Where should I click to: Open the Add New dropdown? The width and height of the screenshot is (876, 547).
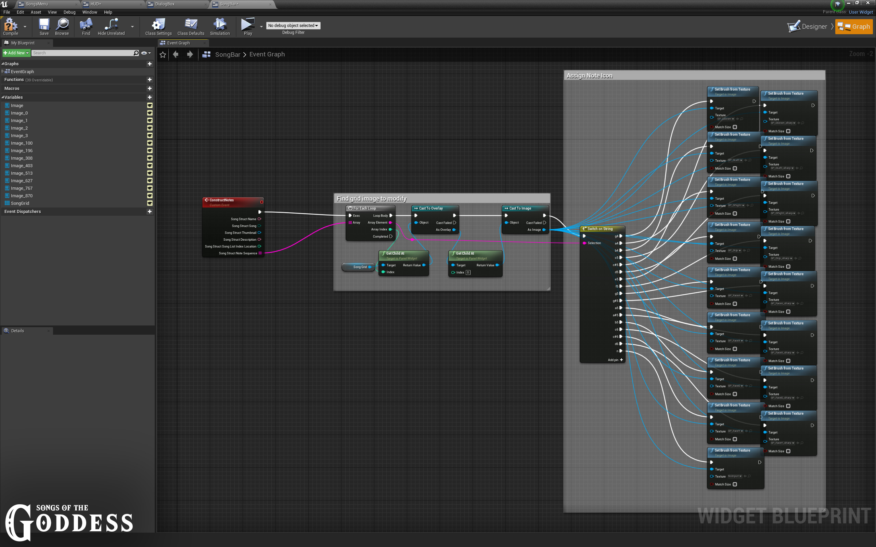16,53
